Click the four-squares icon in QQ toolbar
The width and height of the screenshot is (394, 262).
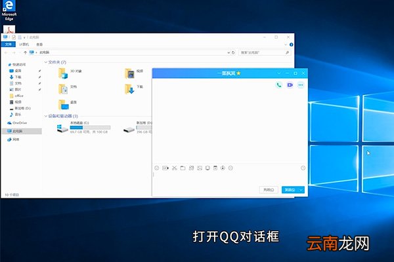(191, 168)
